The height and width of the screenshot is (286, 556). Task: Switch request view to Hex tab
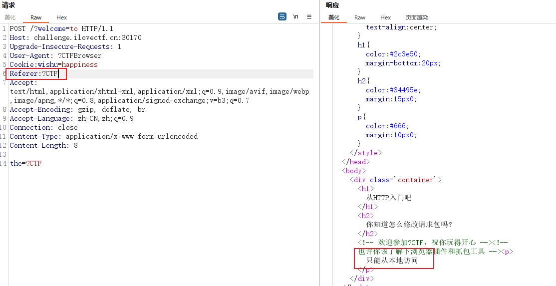(x=62, y=17)
